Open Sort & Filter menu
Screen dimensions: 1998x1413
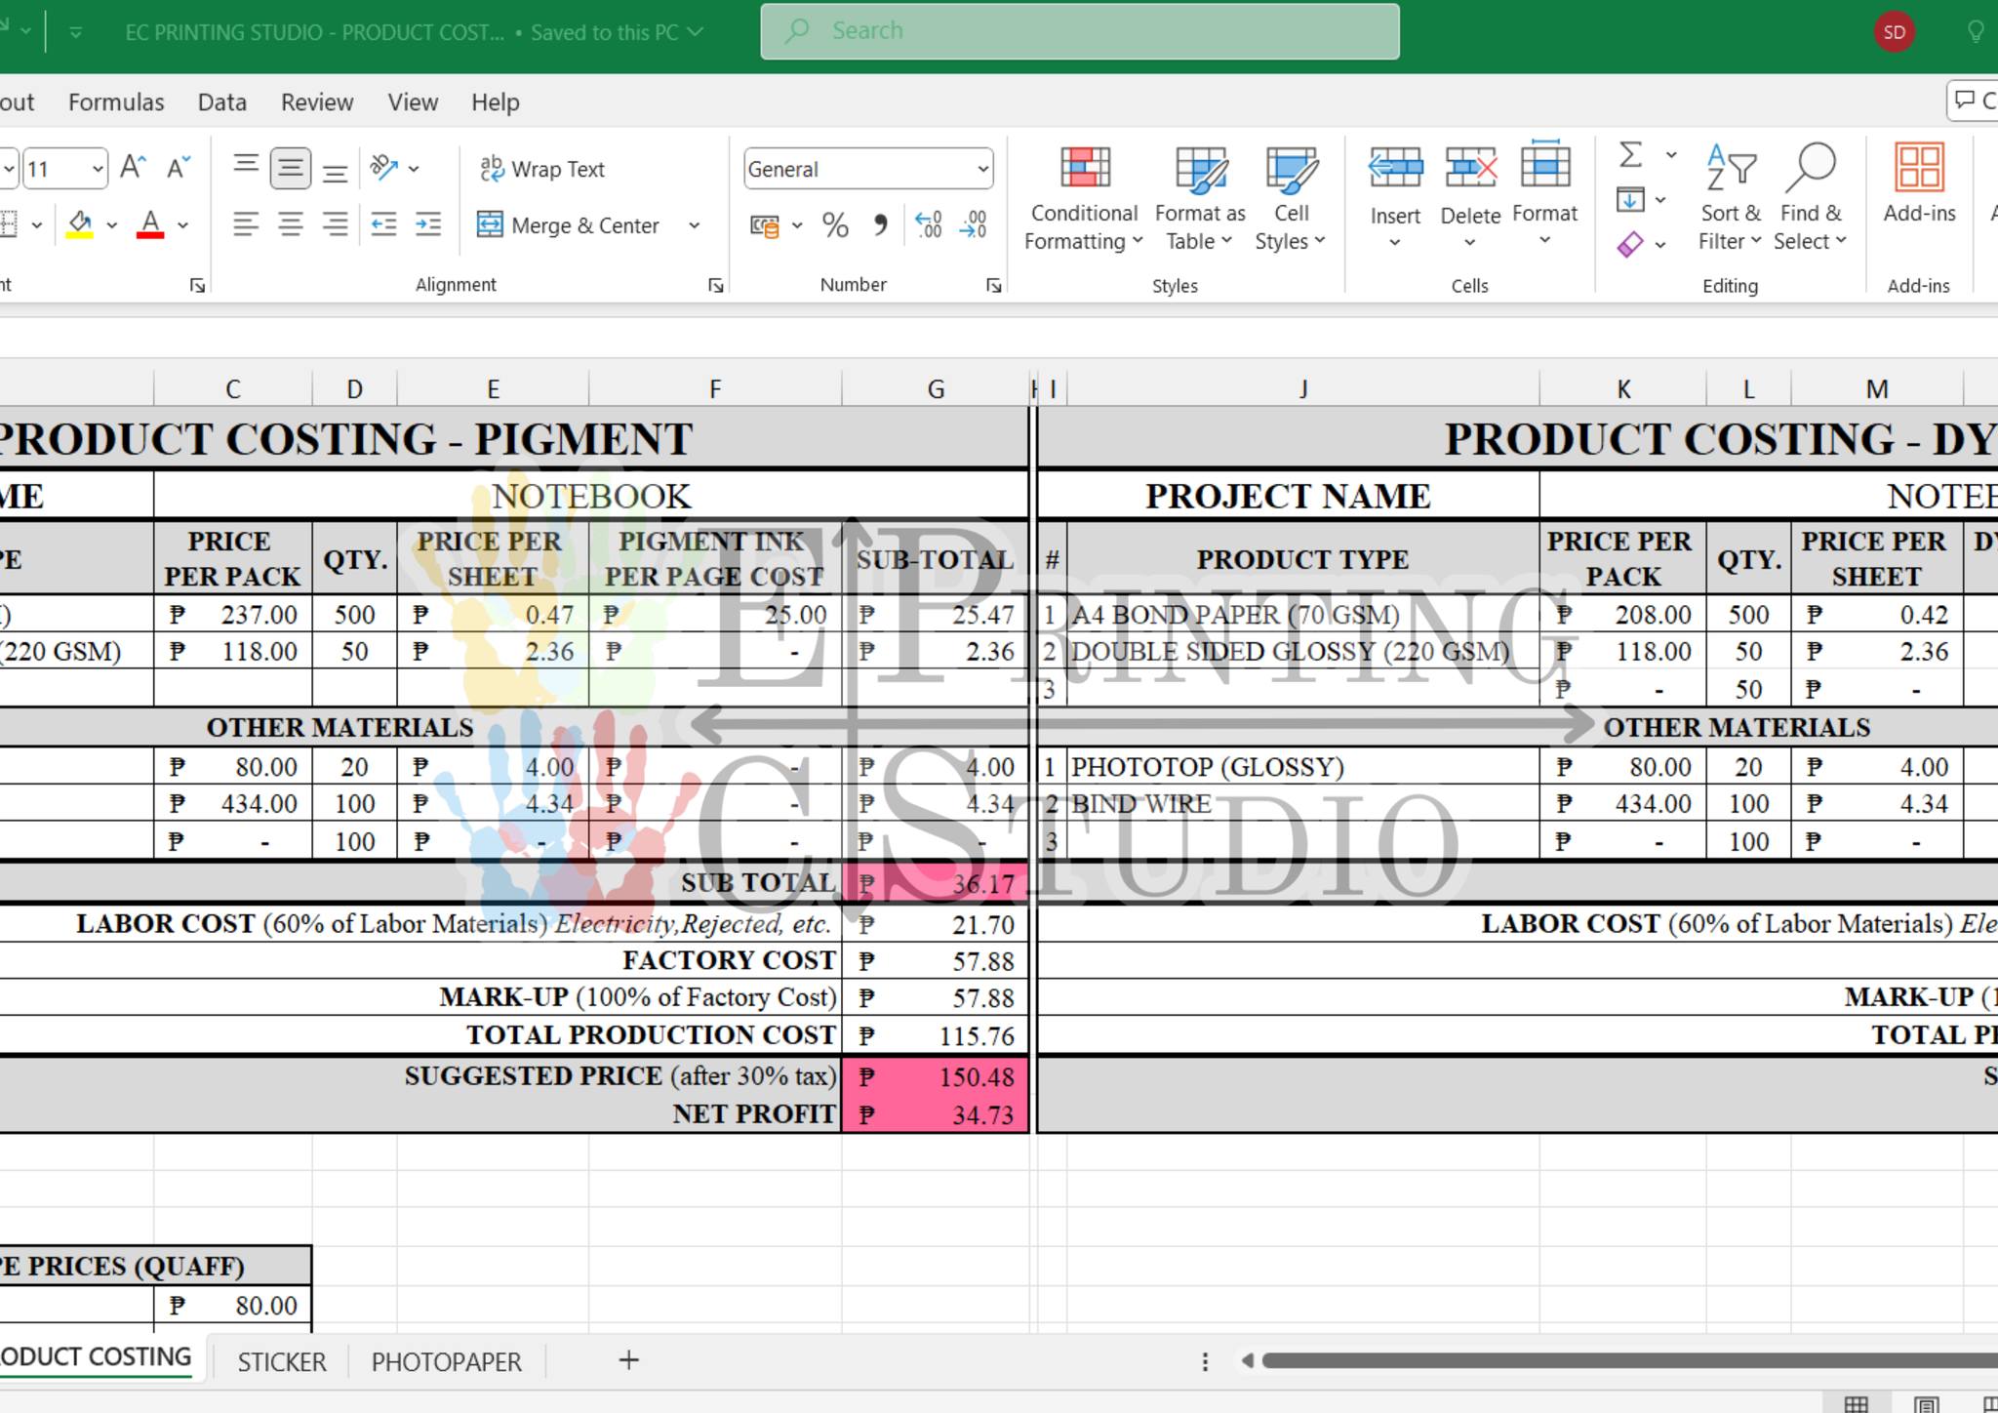point(1731,198)
